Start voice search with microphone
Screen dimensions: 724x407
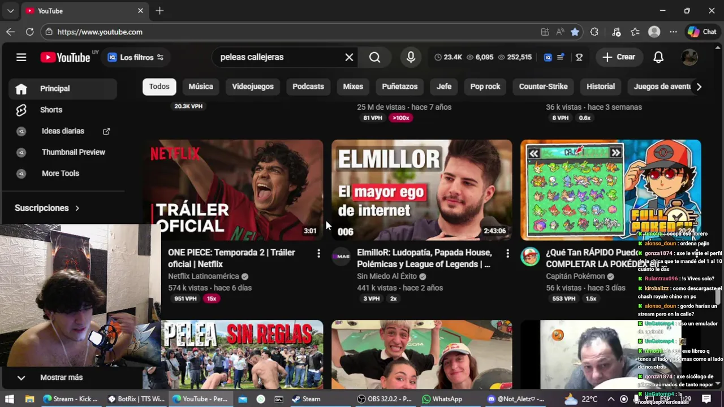411,57
